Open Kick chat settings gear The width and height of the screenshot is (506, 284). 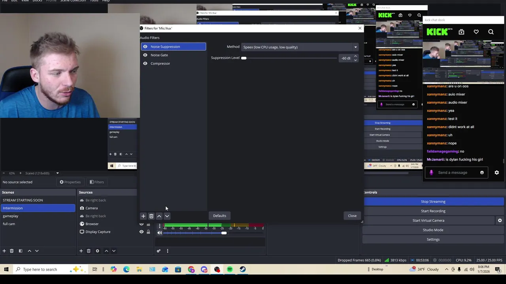(x=497, y=172)
